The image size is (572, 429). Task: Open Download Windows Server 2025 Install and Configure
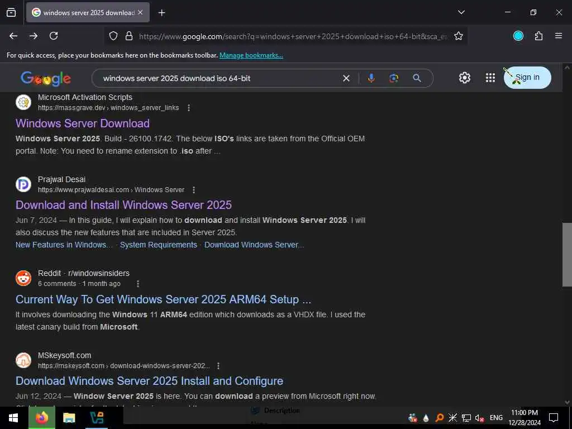(x=149, y=381)
